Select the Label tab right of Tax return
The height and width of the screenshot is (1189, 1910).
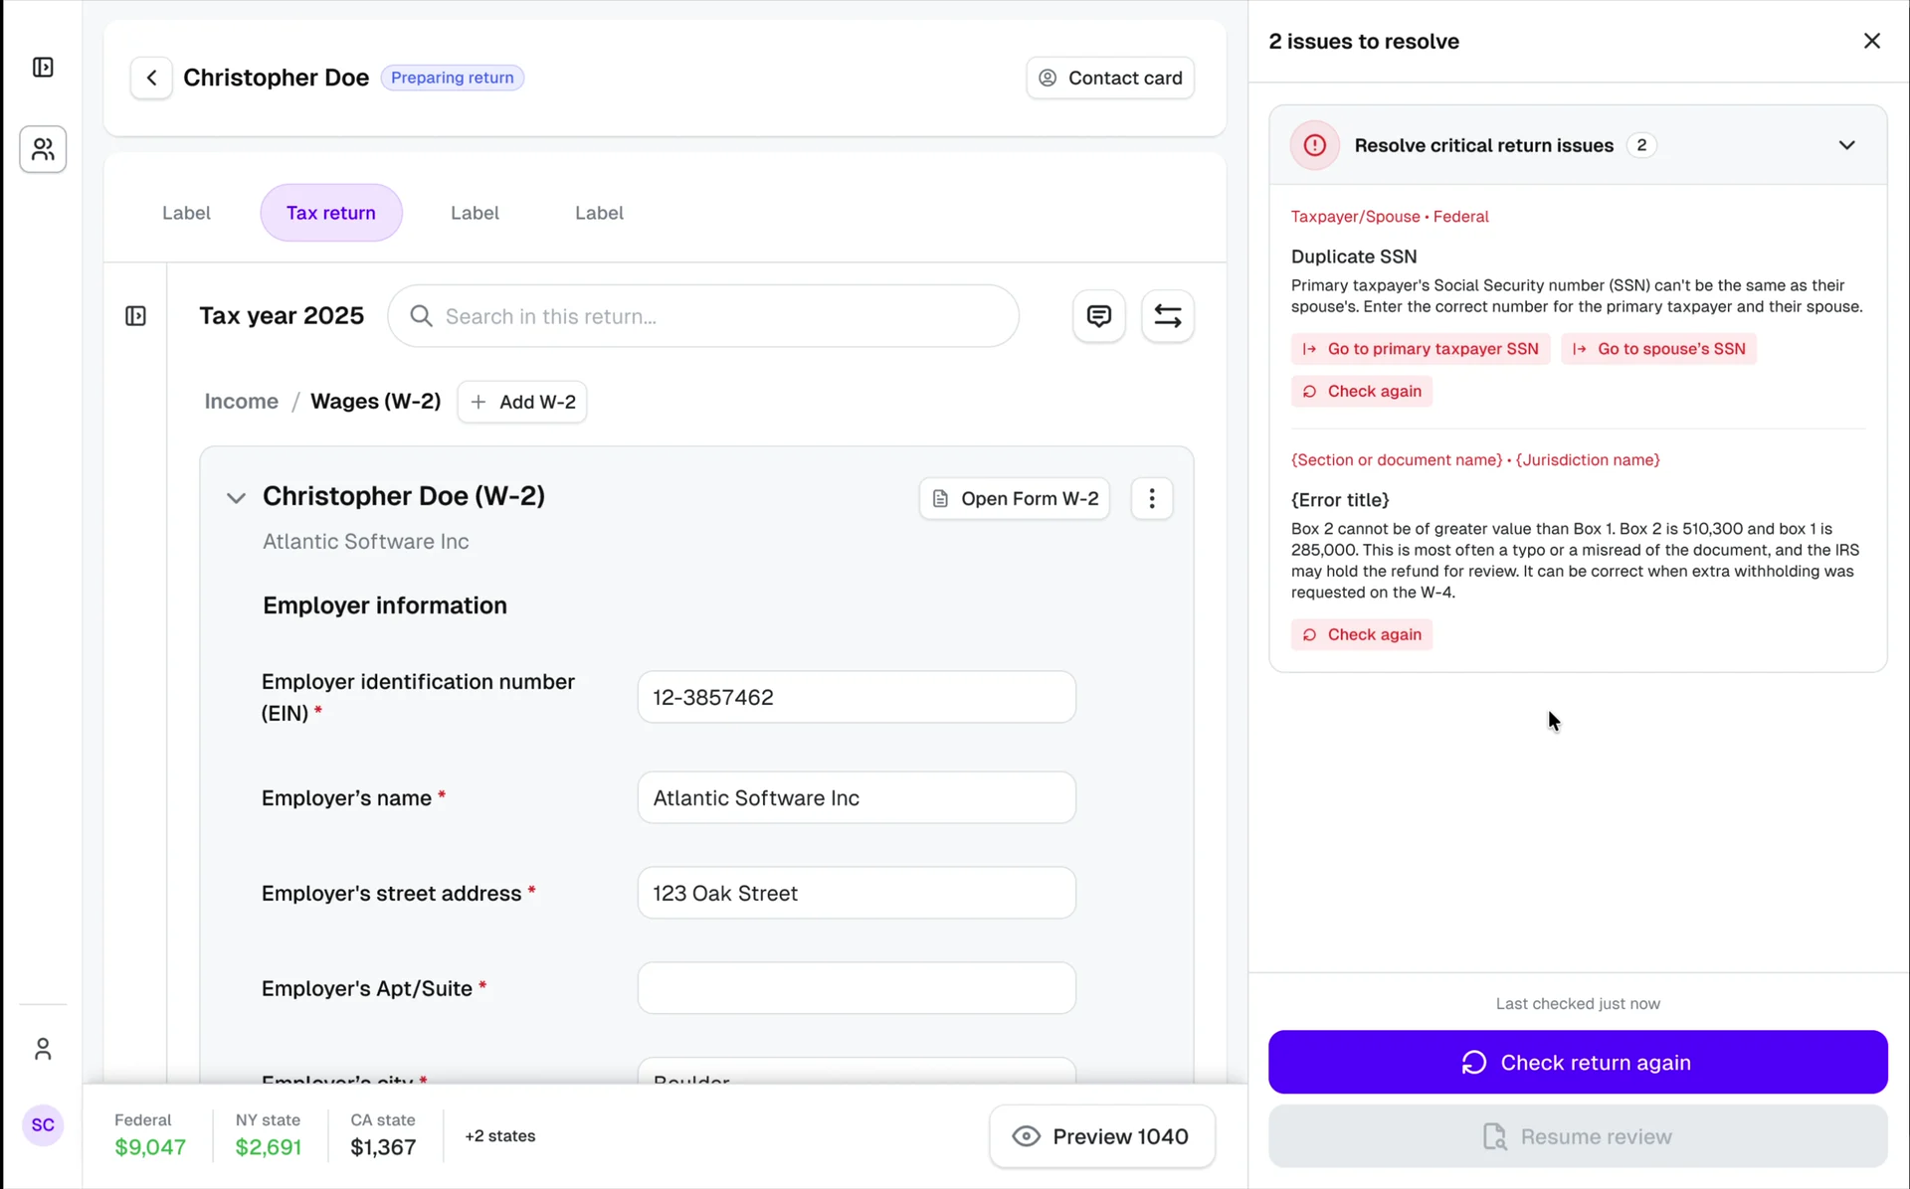pos(475,213)
